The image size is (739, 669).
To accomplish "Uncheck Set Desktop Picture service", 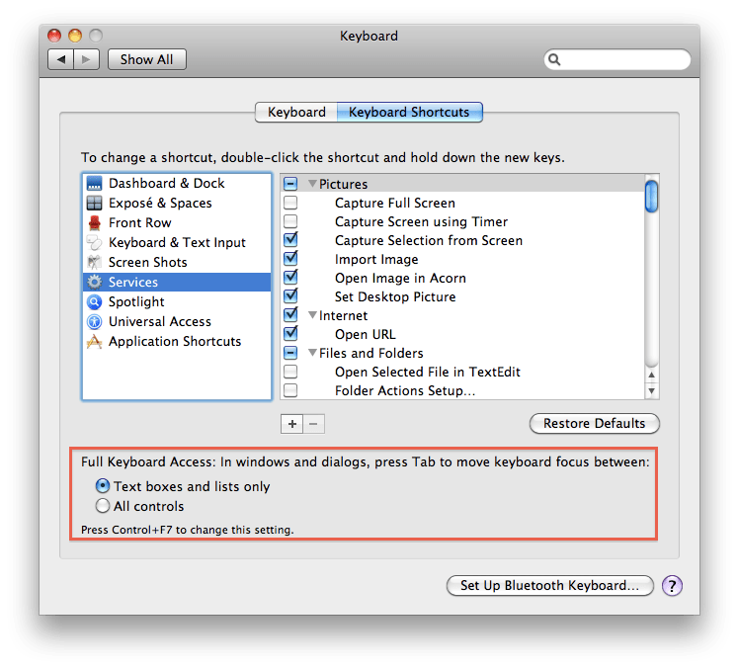I will [x=290, y=296].
